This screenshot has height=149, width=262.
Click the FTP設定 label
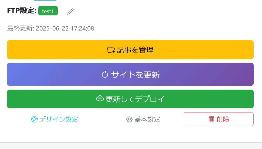point(22,11)
